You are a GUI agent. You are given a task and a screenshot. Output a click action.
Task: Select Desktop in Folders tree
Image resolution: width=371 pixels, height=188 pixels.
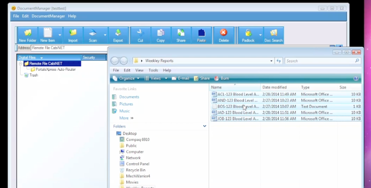point(129,133)
